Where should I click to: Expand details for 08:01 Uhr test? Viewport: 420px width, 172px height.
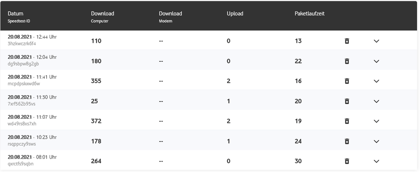376,161
